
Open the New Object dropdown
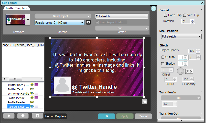click(63, 16)
